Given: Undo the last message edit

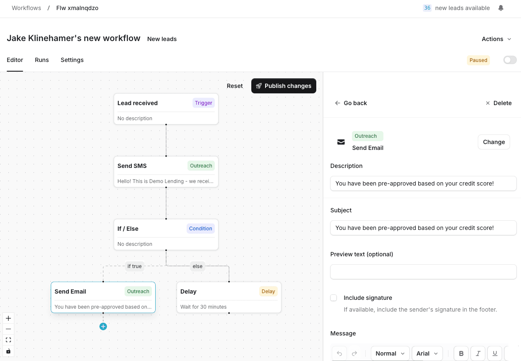Looking at the screenshot, I should pyautogui.click(x=339, y=353).
